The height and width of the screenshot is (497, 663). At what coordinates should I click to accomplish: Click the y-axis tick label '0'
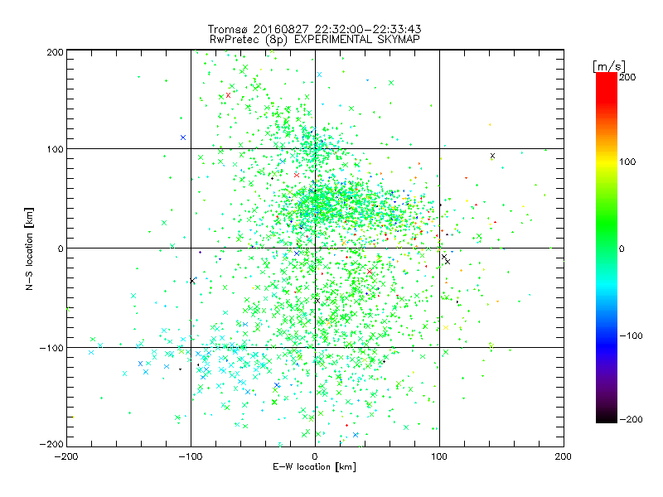(x=60, y=248)
